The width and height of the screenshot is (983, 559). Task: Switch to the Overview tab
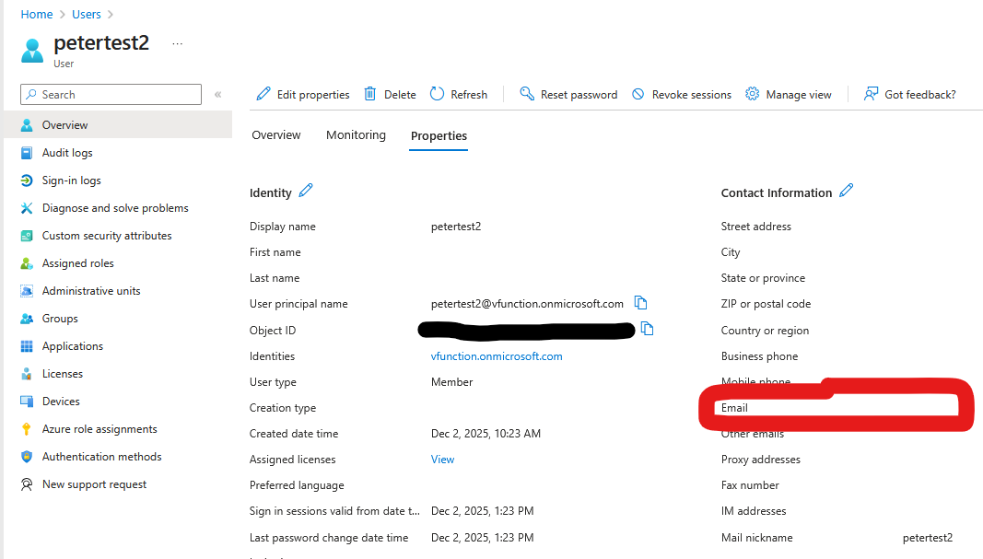(x=275, y=134)
